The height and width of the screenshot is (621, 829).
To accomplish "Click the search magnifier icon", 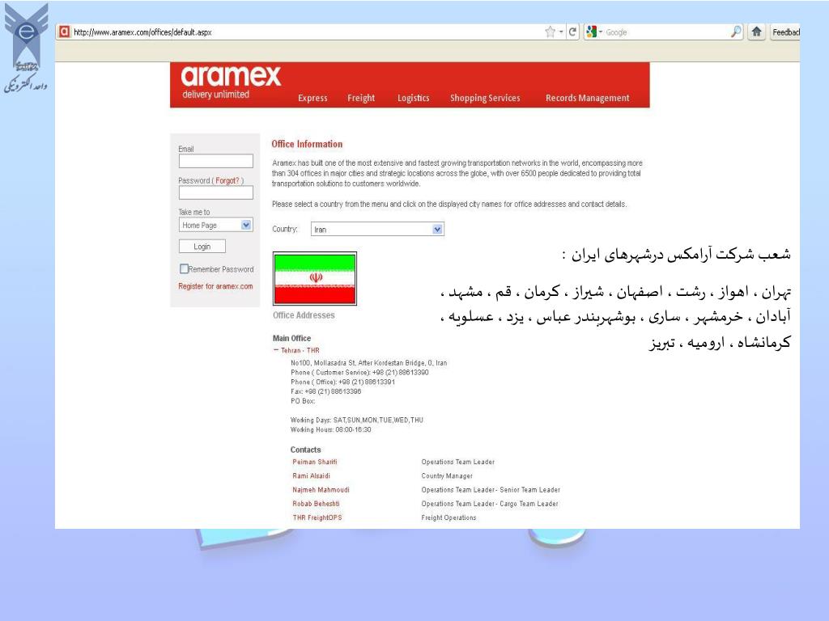I will tap(736, 32).
